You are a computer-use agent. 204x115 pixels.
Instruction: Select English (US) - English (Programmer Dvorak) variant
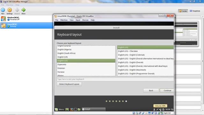click(145, 74)
